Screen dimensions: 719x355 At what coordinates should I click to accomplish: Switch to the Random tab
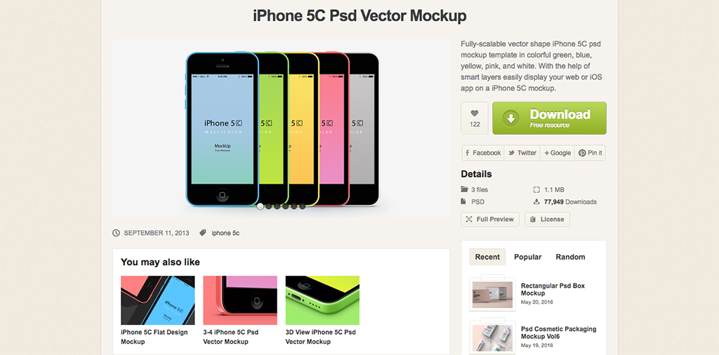click(x=570, y=257)
